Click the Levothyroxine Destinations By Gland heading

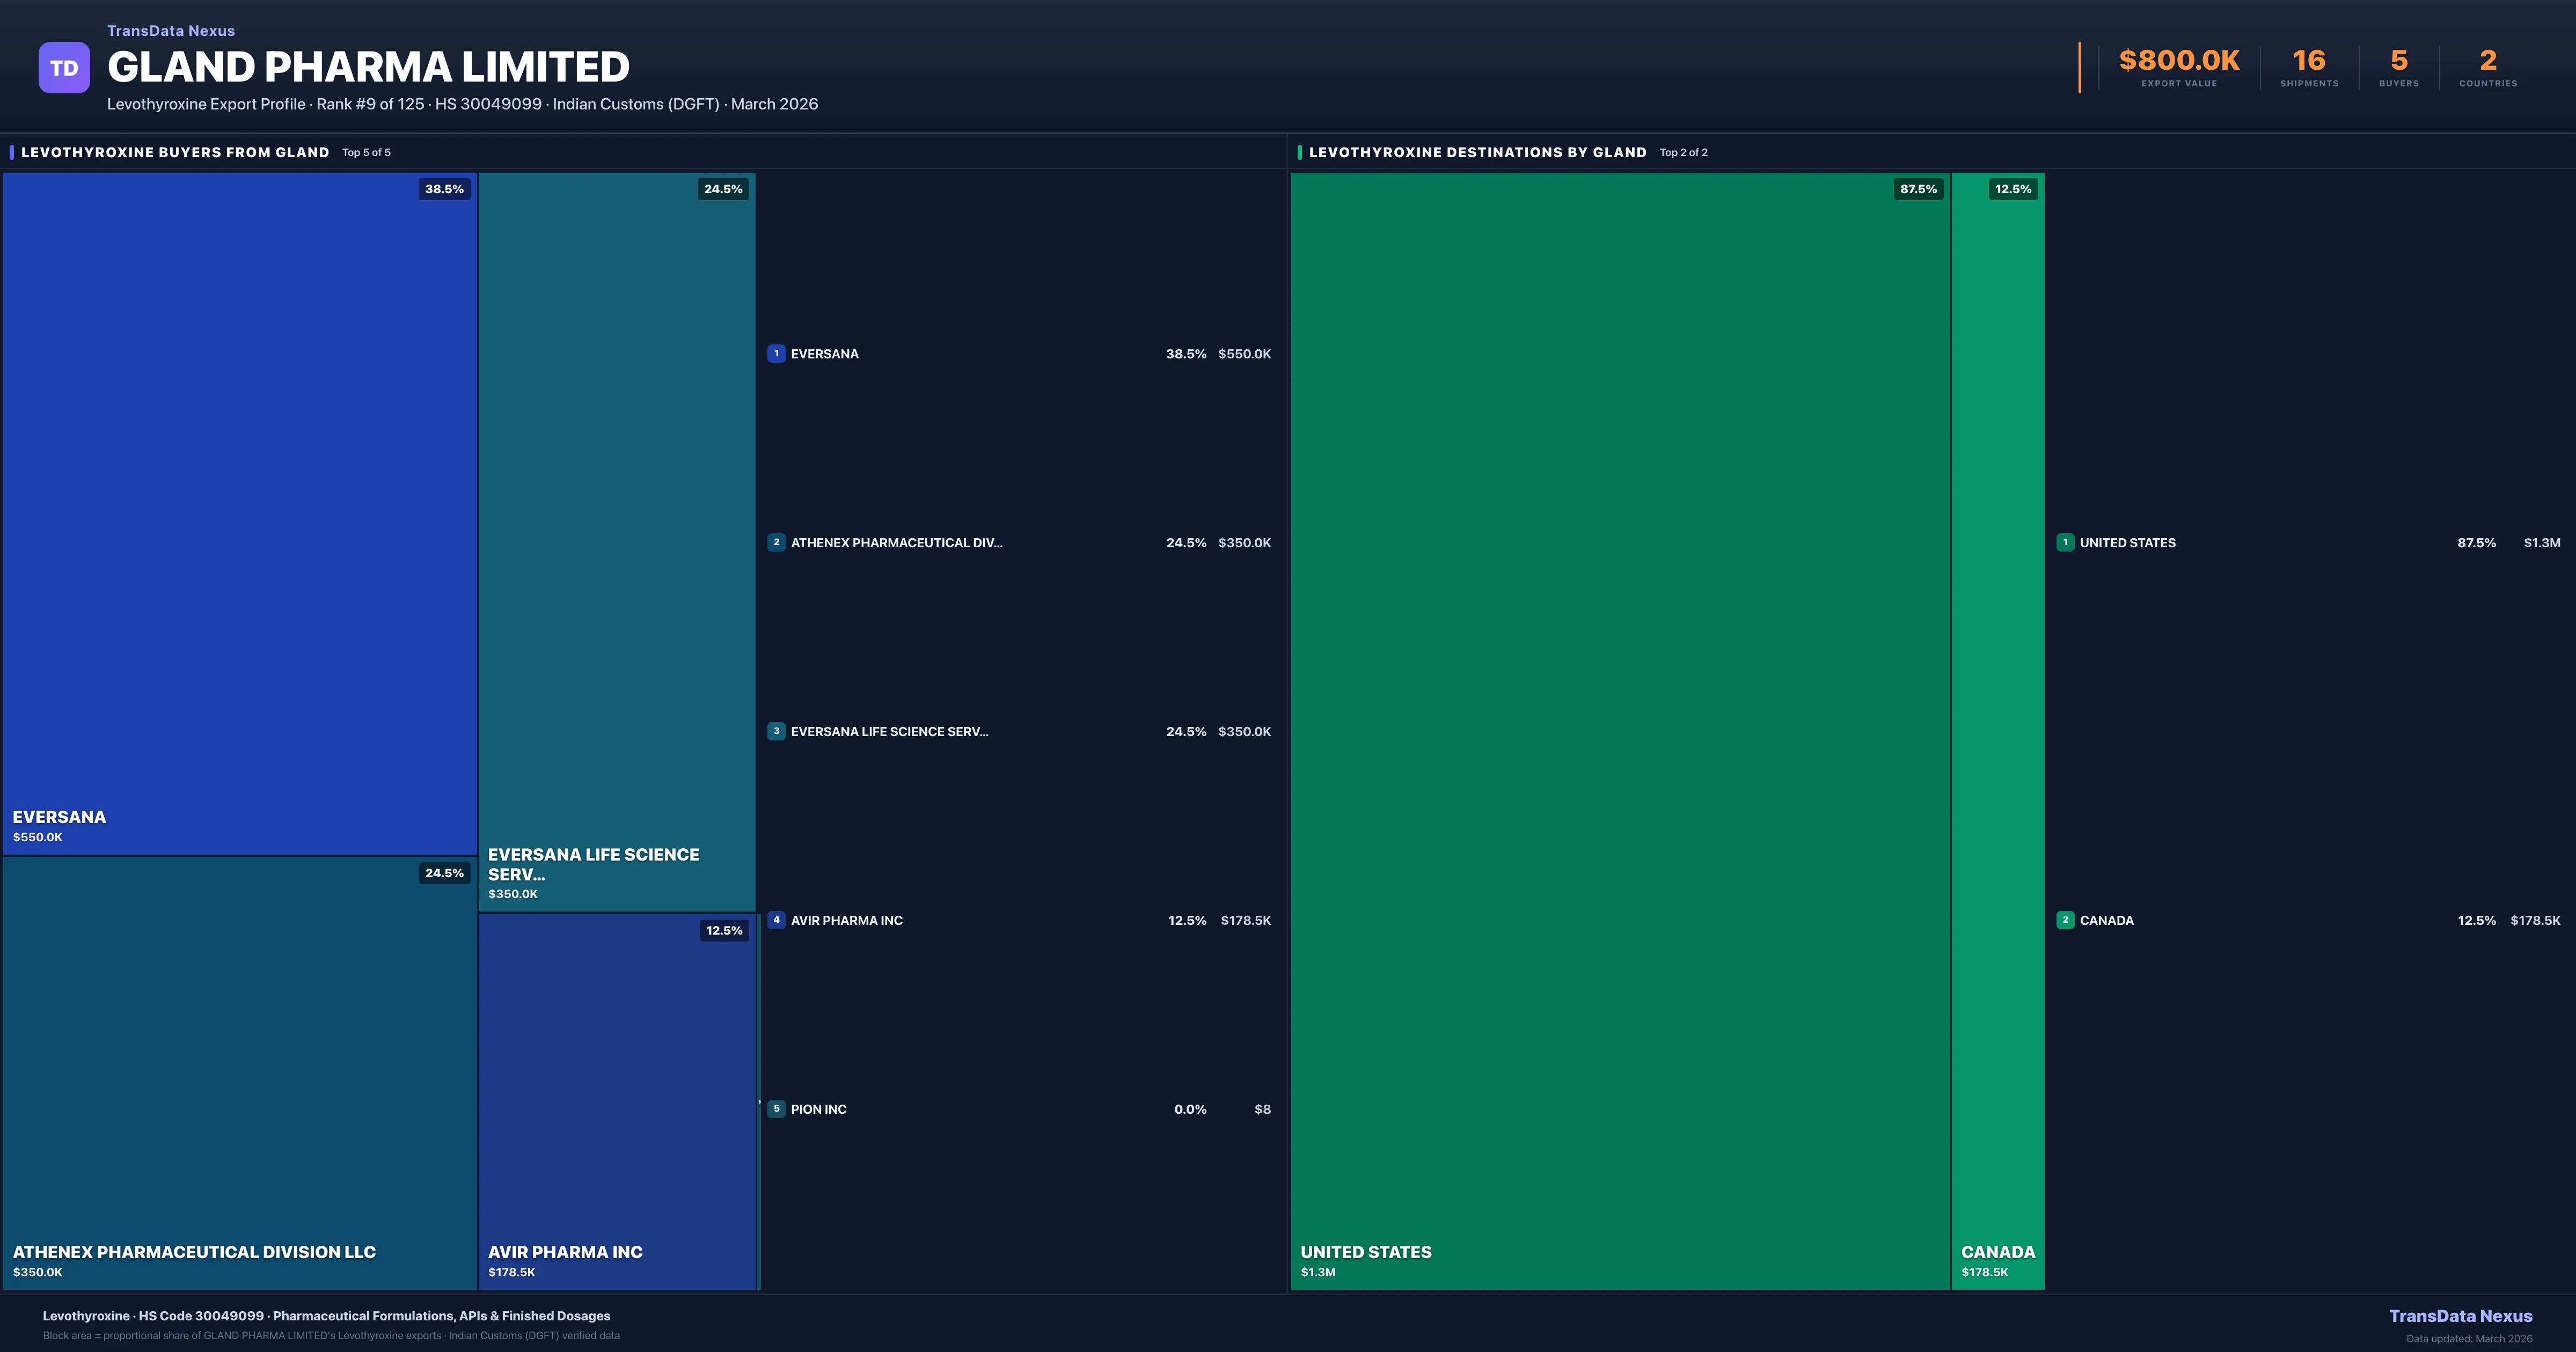(x=1477, y=152)
